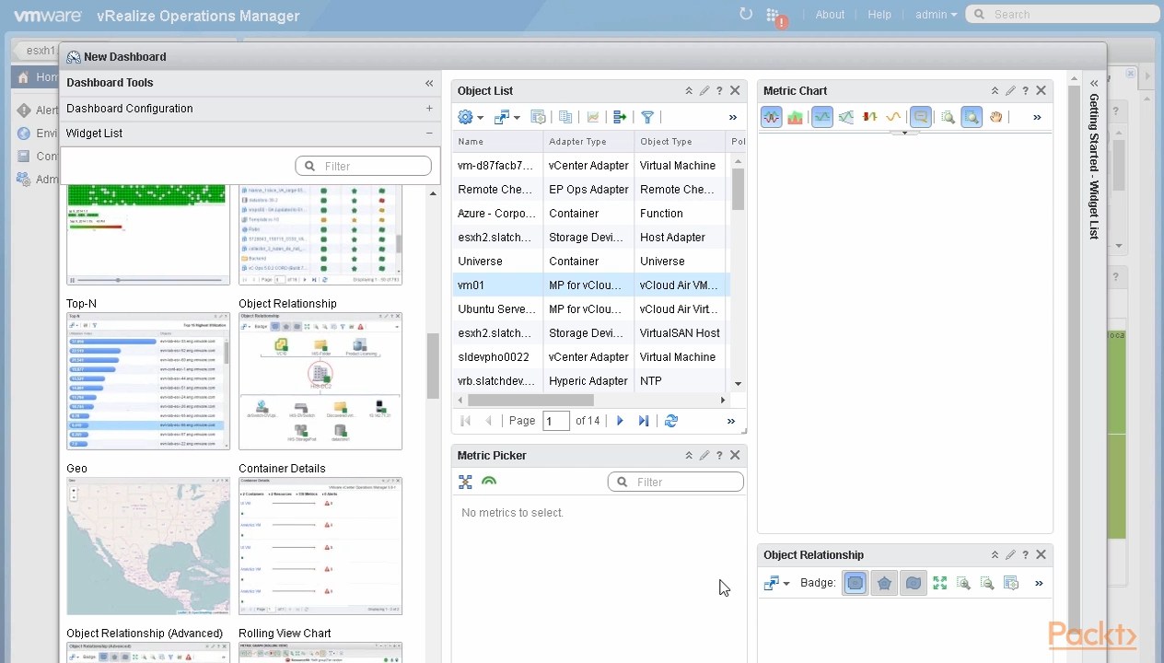Collapse the Dashboard Tools panel
The width and height of the screenshot is (1164, 663).
(429, 83)
